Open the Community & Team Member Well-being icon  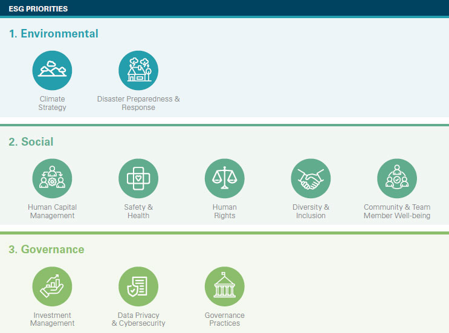(397, 178)
